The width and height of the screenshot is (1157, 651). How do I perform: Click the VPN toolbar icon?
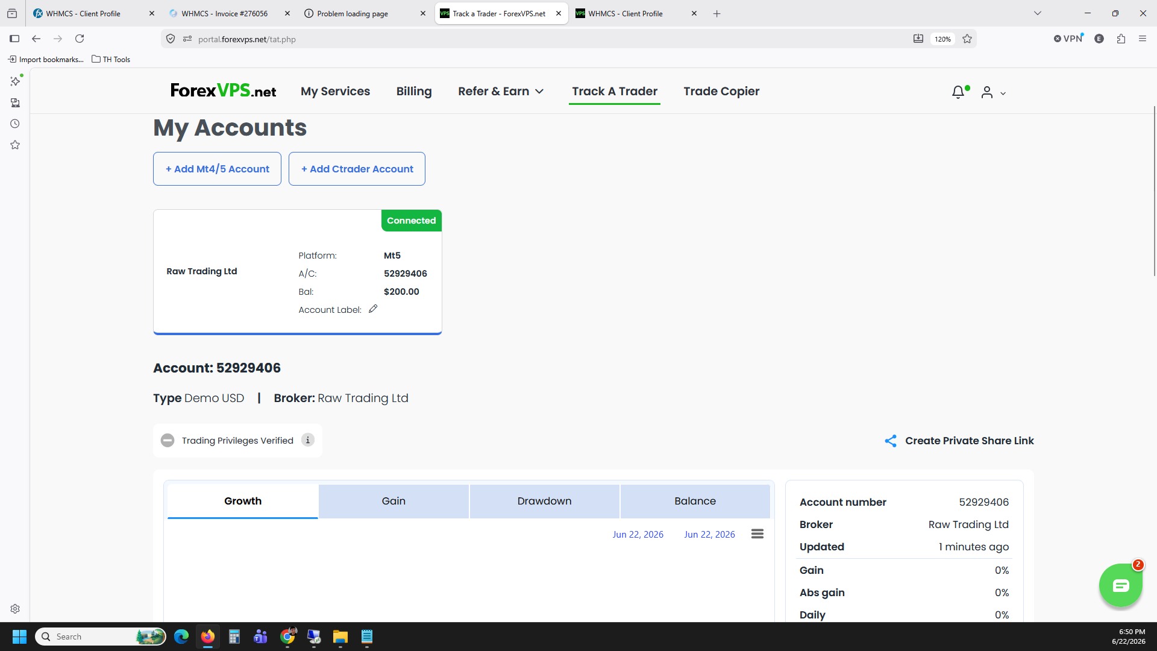tap(1068, 39)
